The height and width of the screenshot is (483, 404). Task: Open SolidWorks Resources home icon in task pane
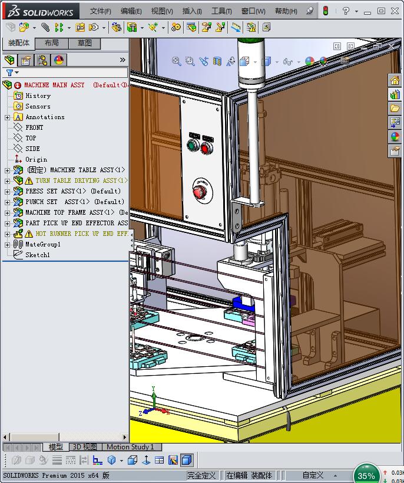click(x=395, y=80)
